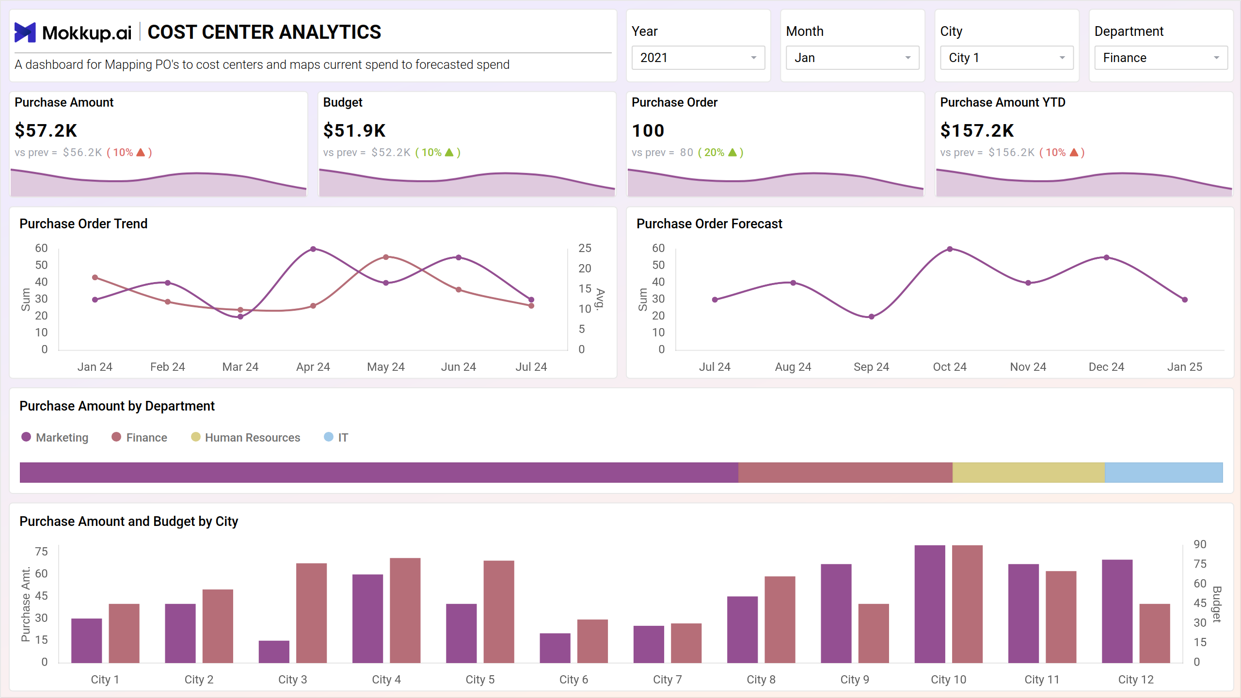Click the red up arrow in Purchase Amount card
Screen dimensions: 1241x698
(x=141, y=152)
